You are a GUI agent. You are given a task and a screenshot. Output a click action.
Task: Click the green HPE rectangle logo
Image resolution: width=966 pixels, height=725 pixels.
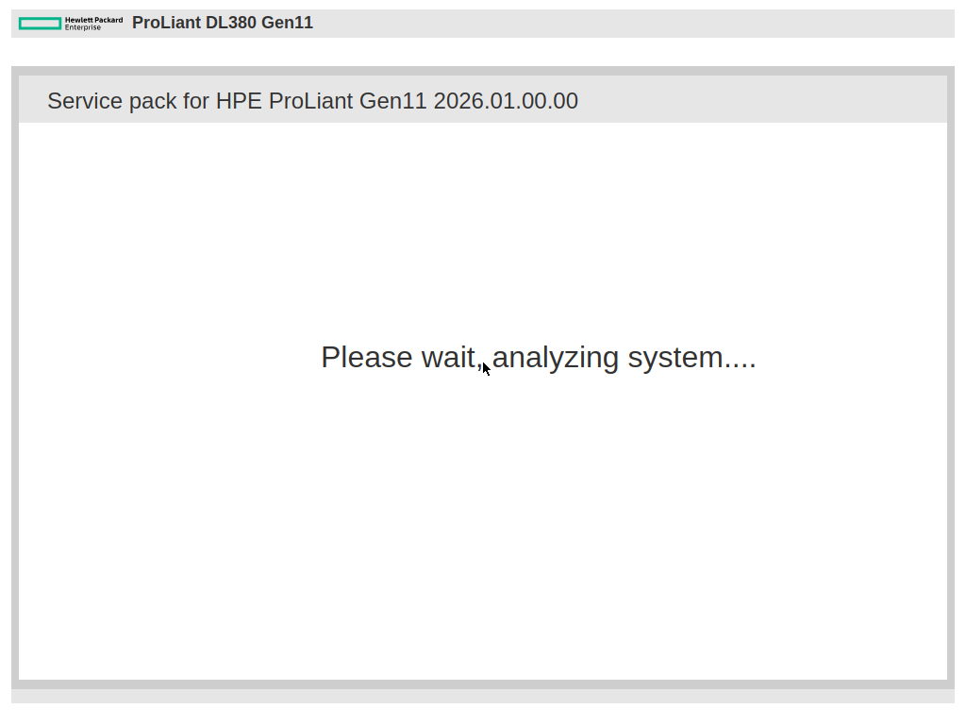(40, 24)
